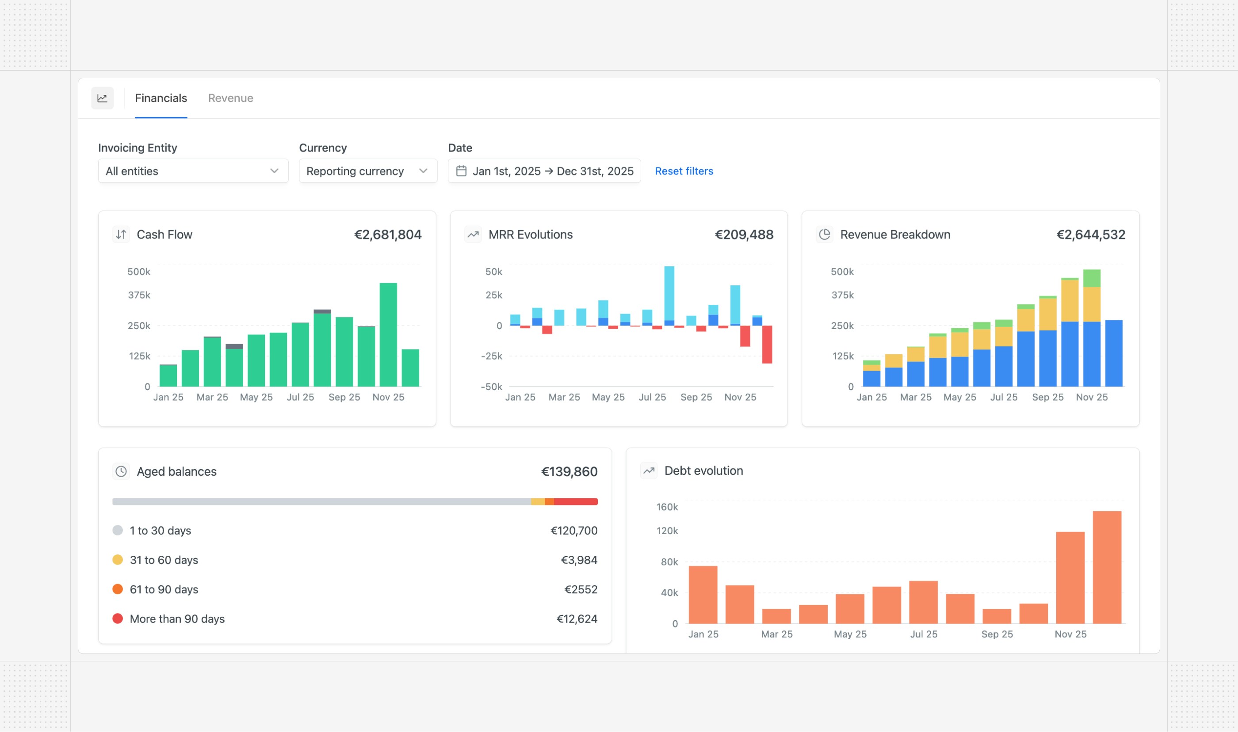Image resolution: width=1238 pixels, height=732 pixels.
Task: Click the analytics chart icon beside Financials
Action: coord(102,98)
